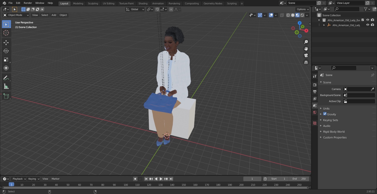The height and width of the screenshot is (194, 377).
Task: Open the View Layer properties tab
Action: coord(315,99)
